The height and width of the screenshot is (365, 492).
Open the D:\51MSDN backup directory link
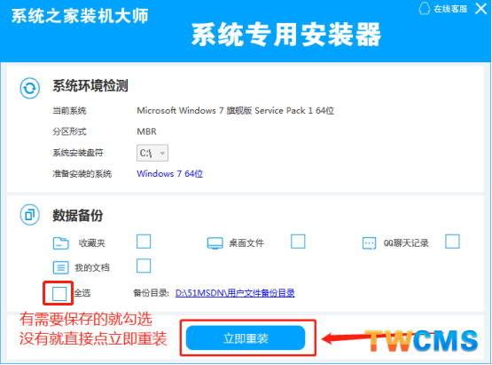(235, 293)
